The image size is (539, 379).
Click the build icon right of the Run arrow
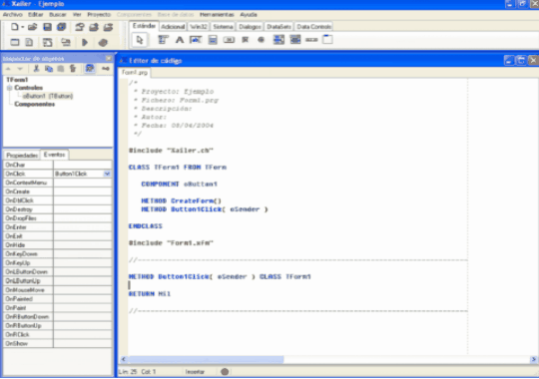(103, 43)
